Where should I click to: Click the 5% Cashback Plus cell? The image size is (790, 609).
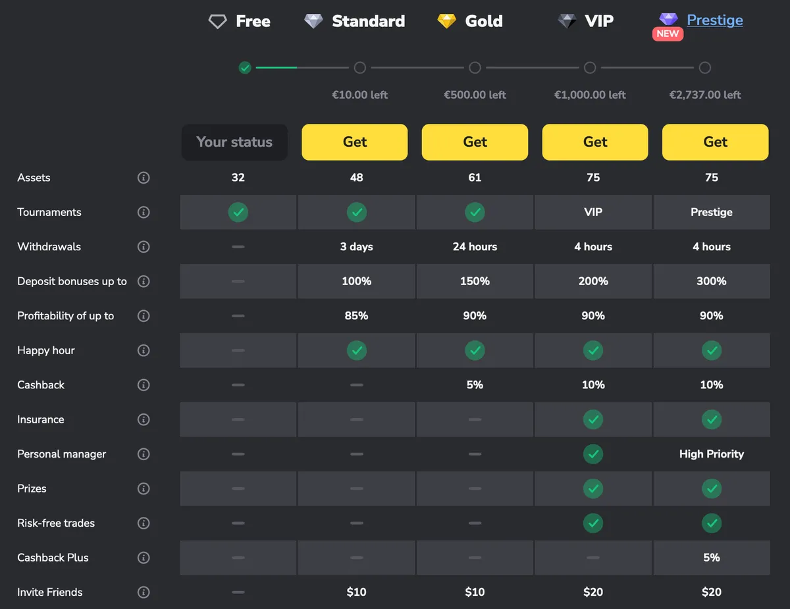coord(712,558)
